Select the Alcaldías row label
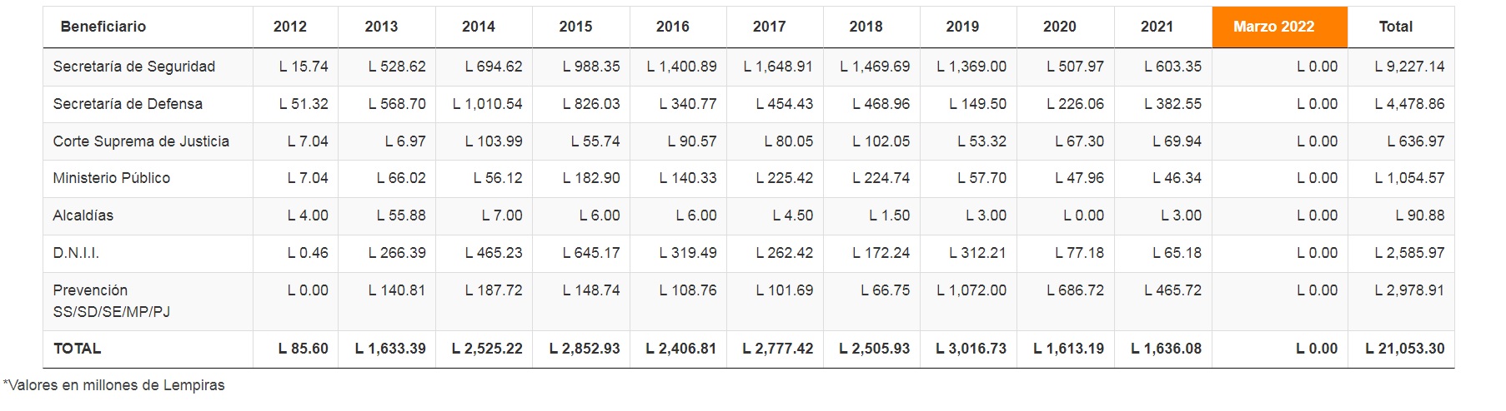This screenshot has width=1506, height=411. tap(83, 215)
